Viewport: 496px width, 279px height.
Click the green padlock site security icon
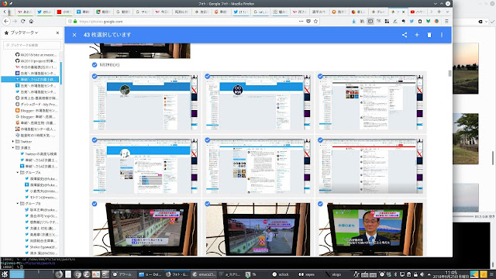(x=75, y=21)
